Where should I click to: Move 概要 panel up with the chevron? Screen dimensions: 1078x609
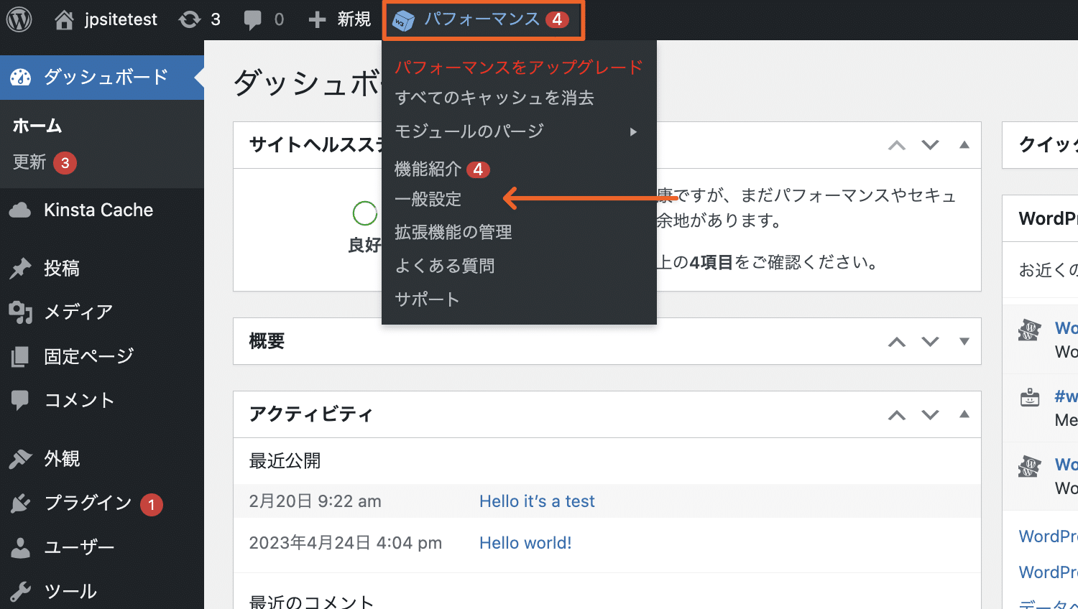[896, 341]
